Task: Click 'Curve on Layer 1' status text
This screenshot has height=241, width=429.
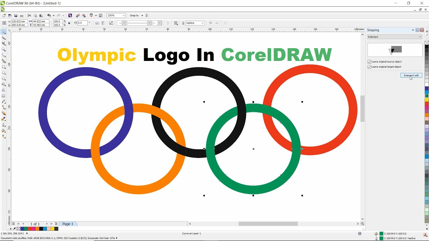Action: (x=191, y=233)
